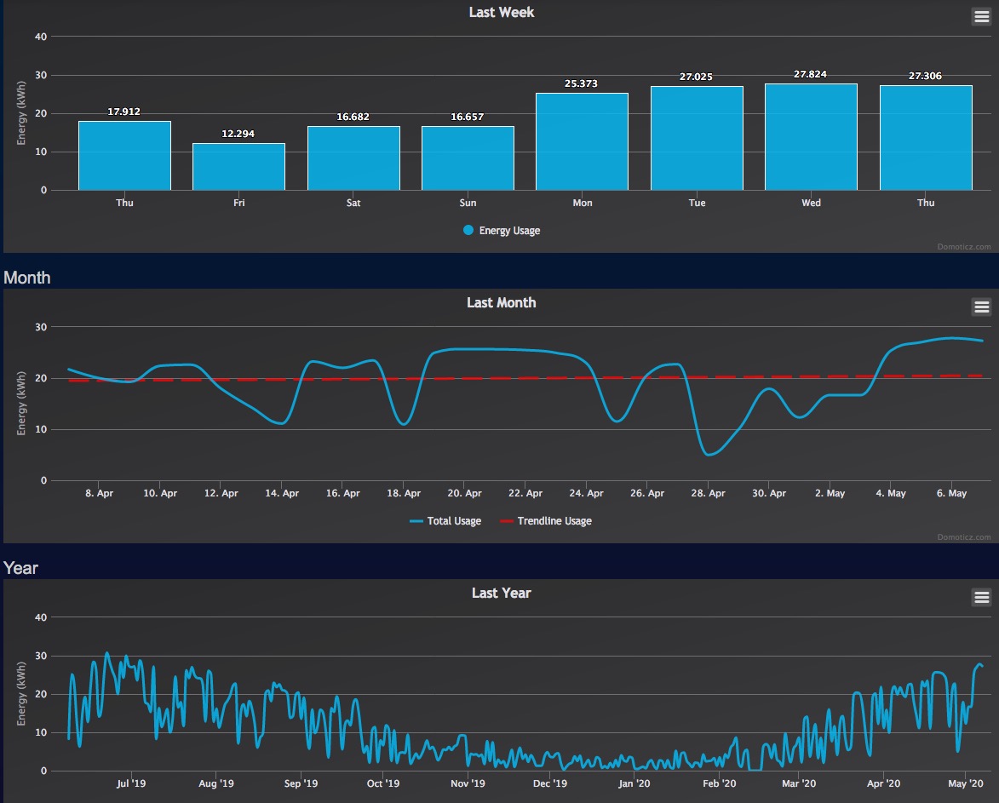Click the Fri label under weekly chart
The image size is (999, 803).
point(239,203)
